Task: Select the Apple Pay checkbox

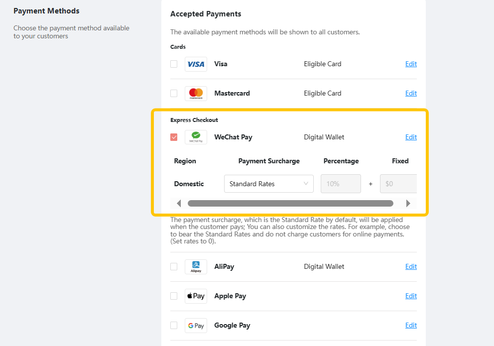Action: tap(174, 296)
